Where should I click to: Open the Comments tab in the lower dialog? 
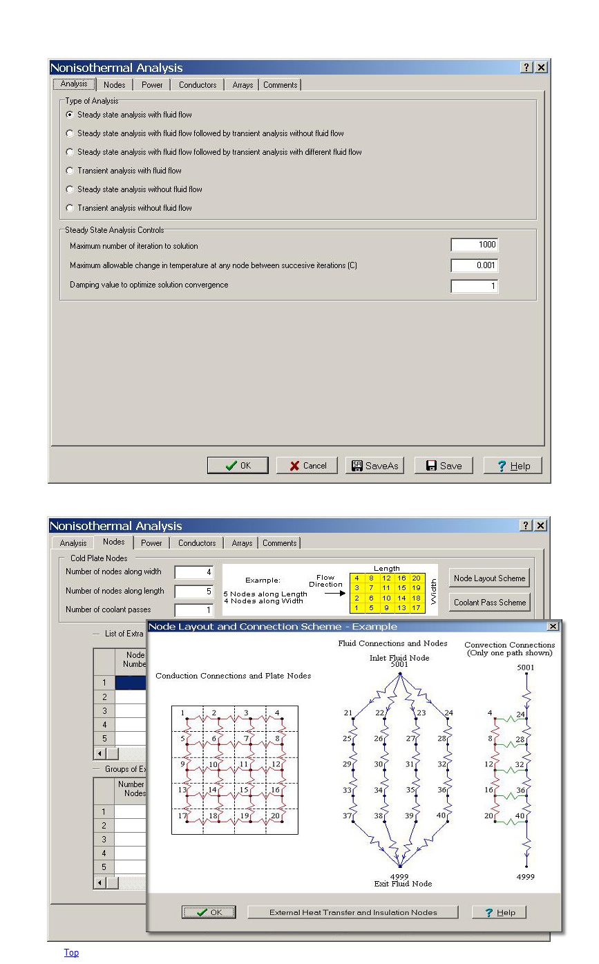pos(280,543)
